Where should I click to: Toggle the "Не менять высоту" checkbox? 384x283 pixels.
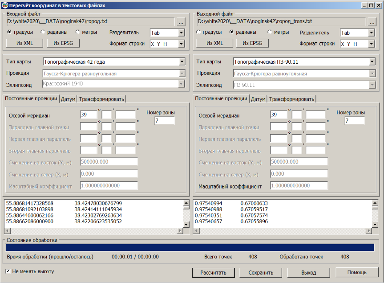point(8,271)
